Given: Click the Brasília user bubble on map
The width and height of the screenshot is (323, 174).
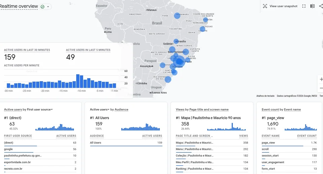Looking at the screenshot, I should tap(176, 41).
